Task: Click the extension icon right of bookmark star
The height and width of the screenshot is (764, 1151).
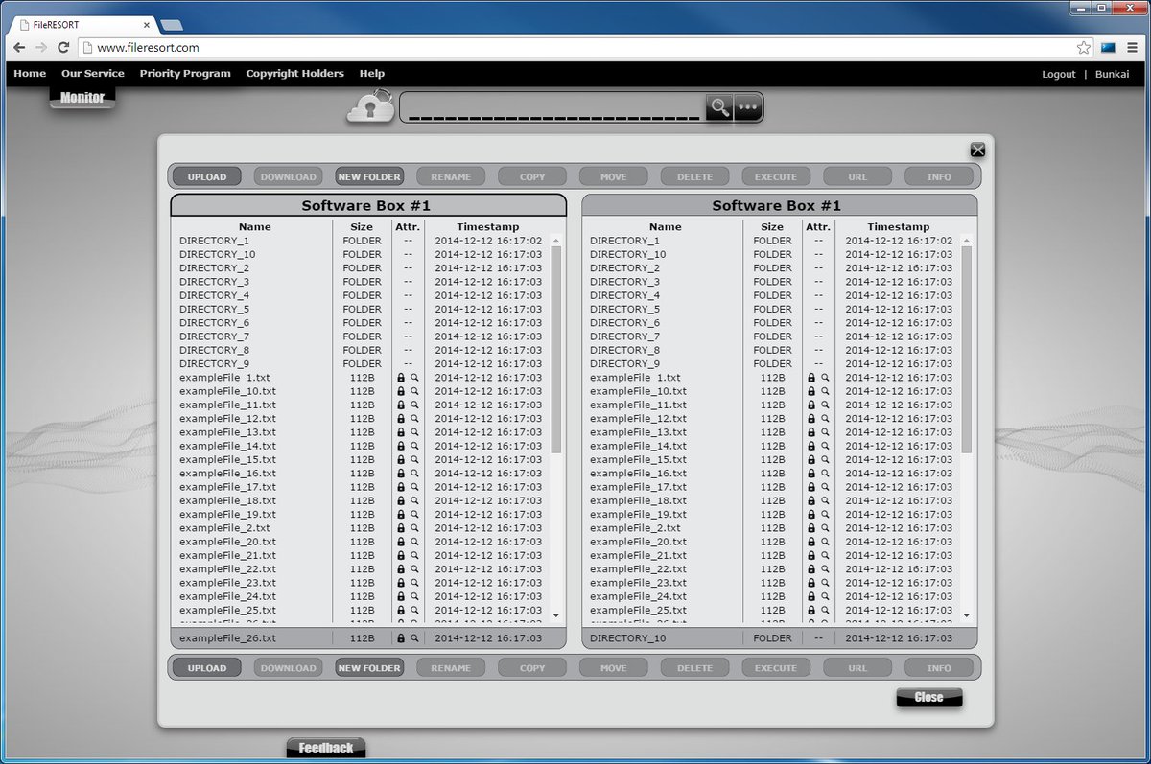Action: coord(1108,47)
